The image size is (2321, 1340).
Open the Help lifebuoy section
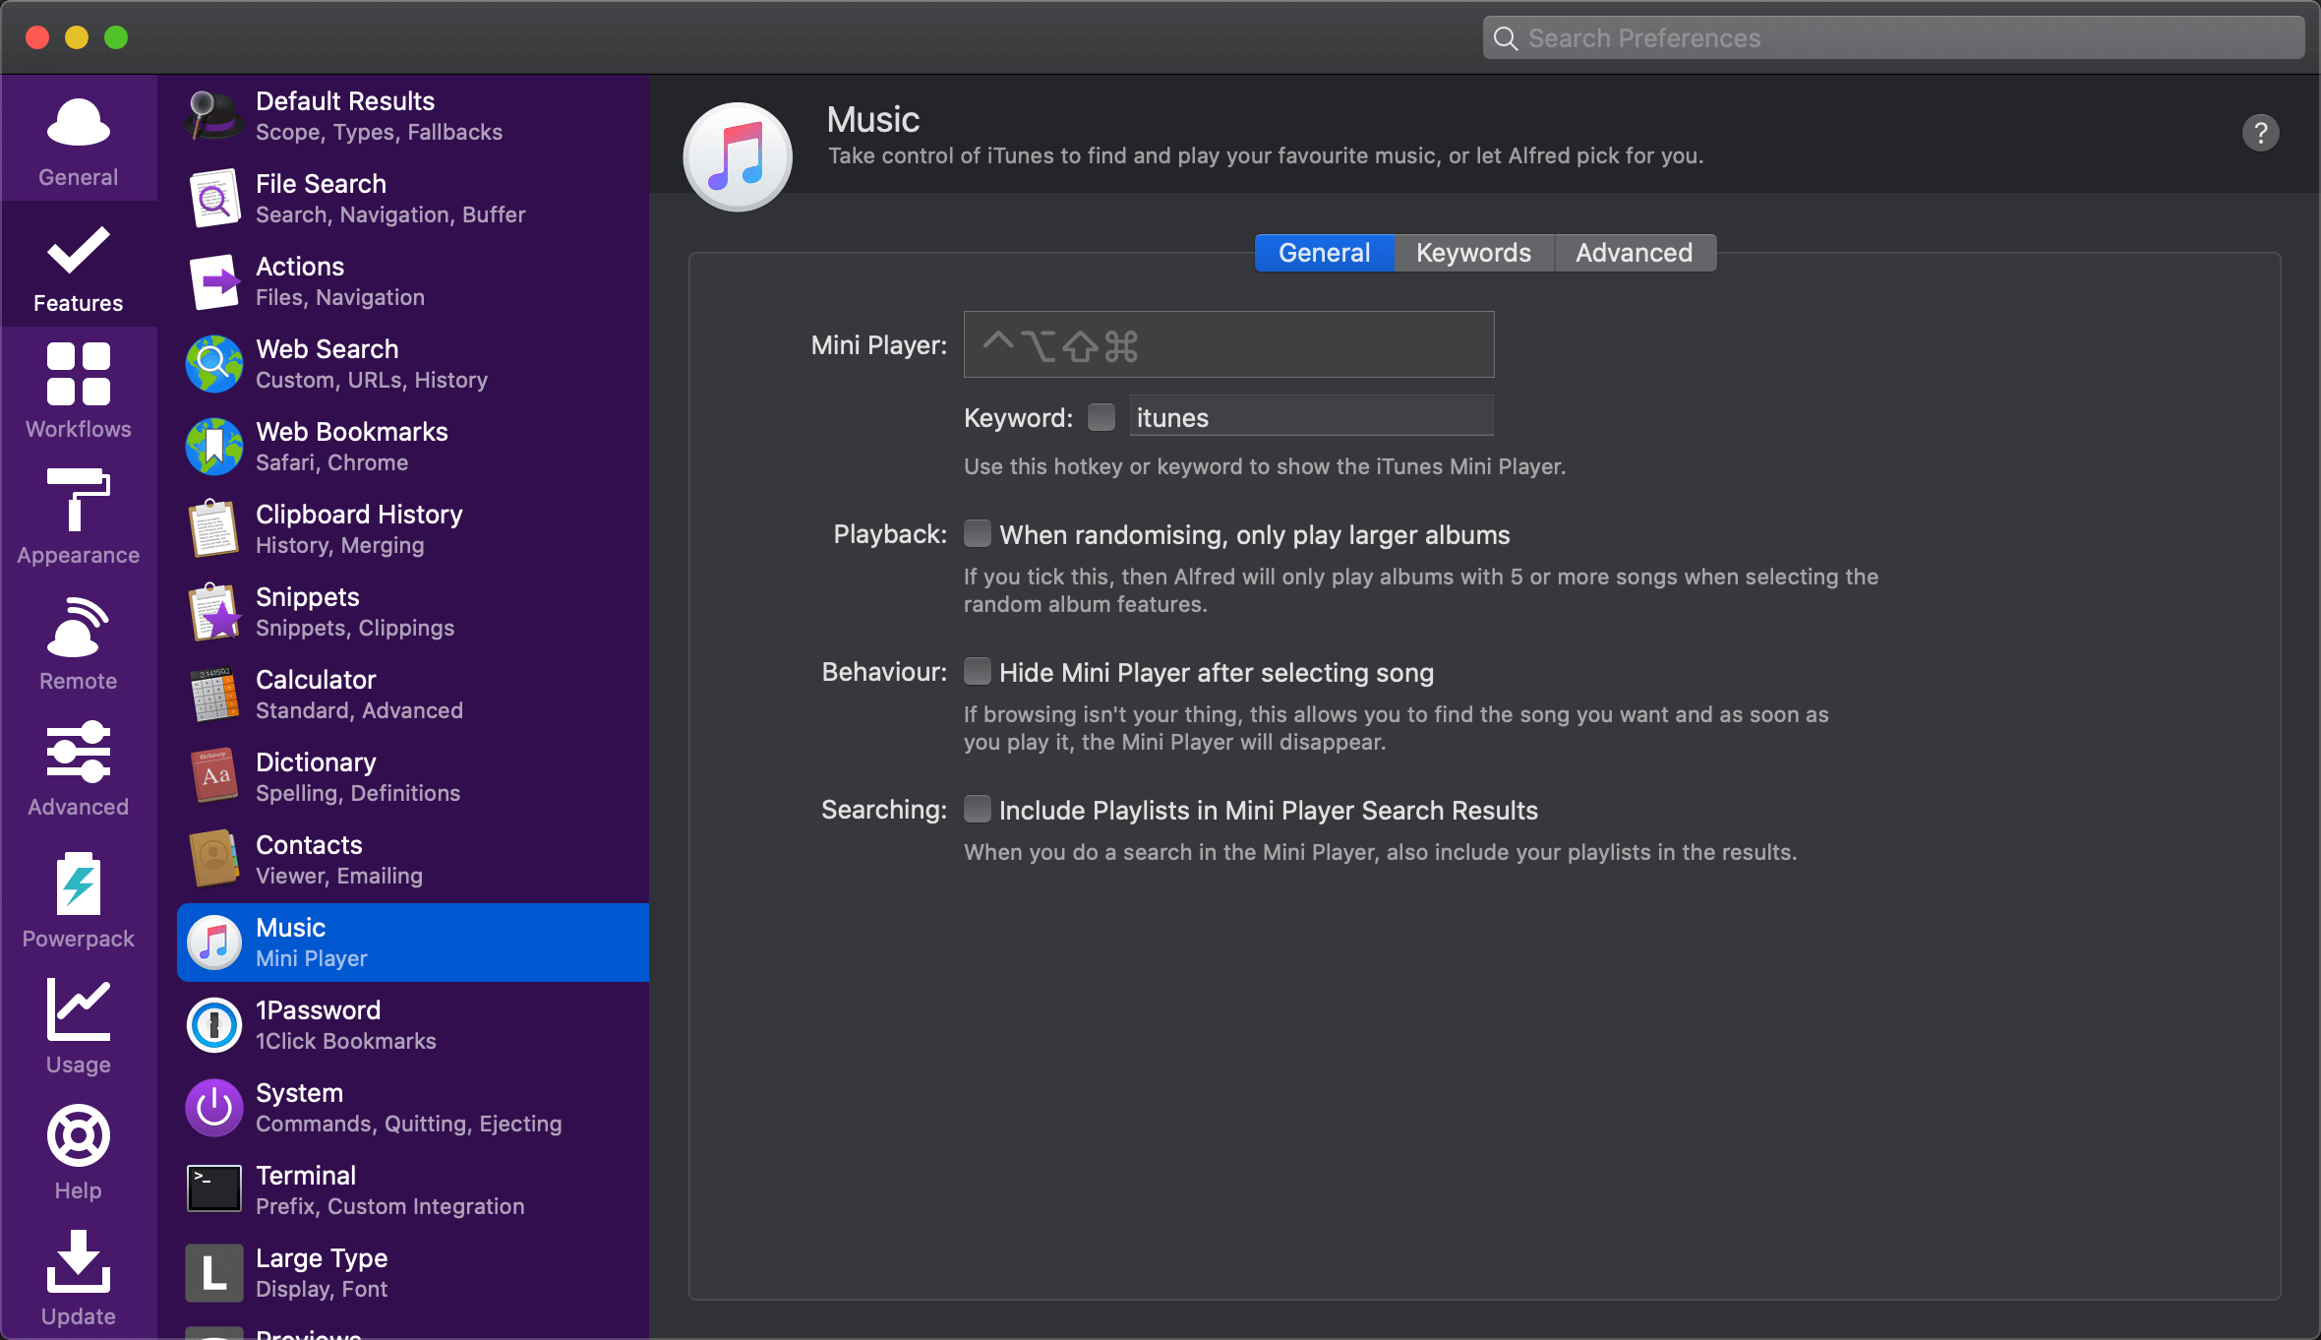tap(79, 1152)
